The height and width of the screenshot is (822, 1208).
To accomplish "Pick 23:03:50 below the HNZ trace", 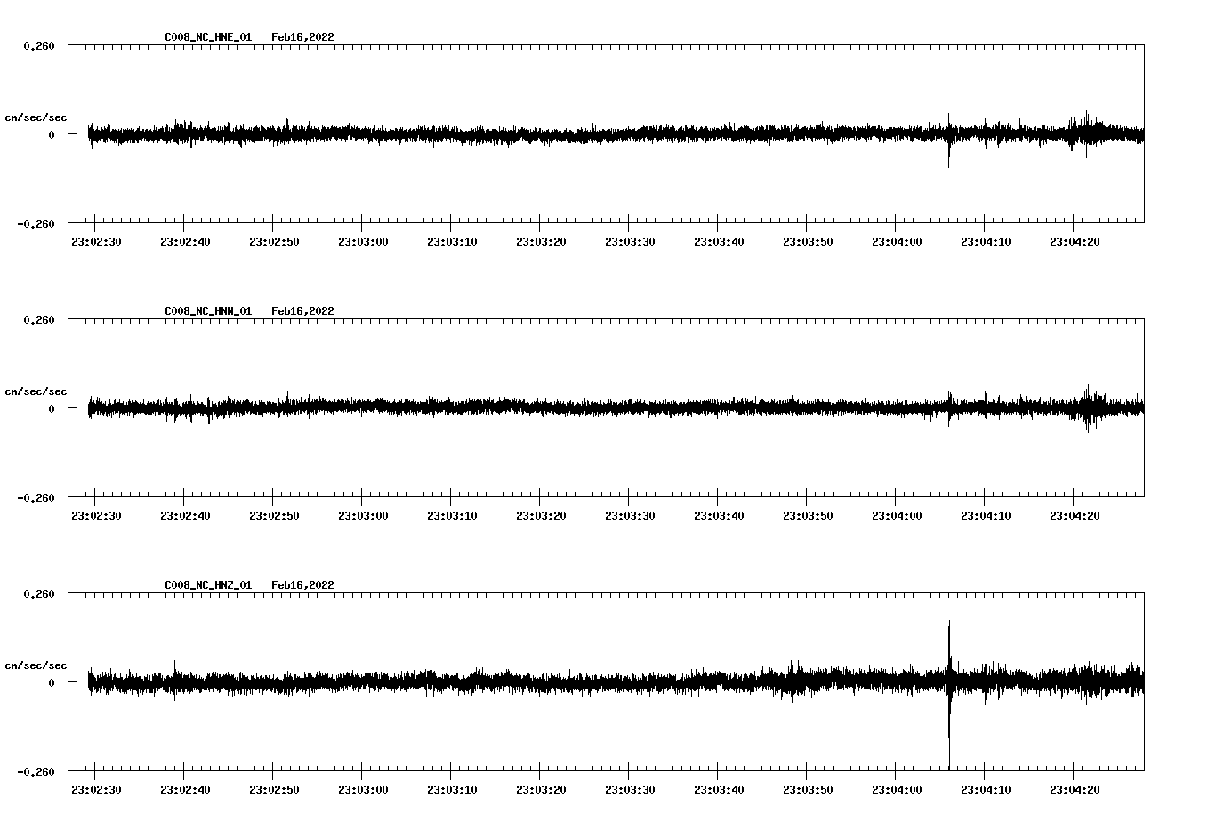I will pos(808,790).
